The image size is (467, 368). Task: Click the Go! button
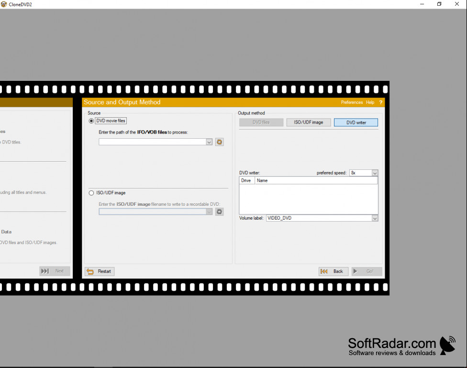click(x=367, y=271)
